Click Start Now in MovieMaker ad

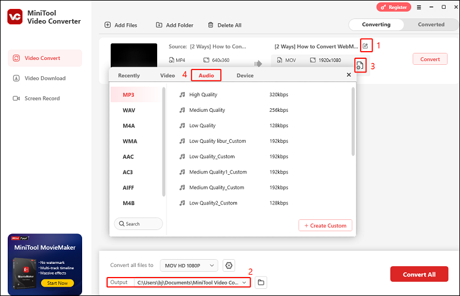[57, 283]
